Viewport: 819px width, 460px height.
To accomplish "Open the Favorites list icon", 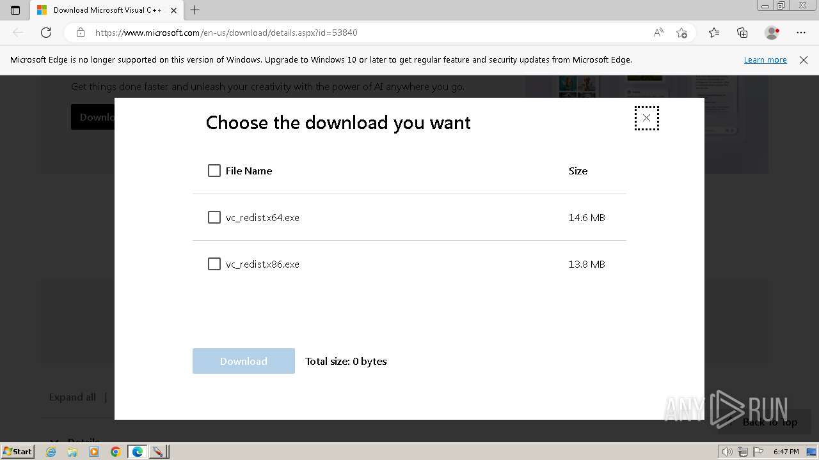I will click(714, 33).
